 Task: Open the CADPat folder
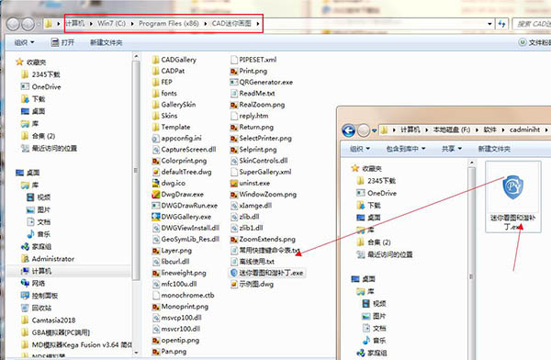pos(169,71)
